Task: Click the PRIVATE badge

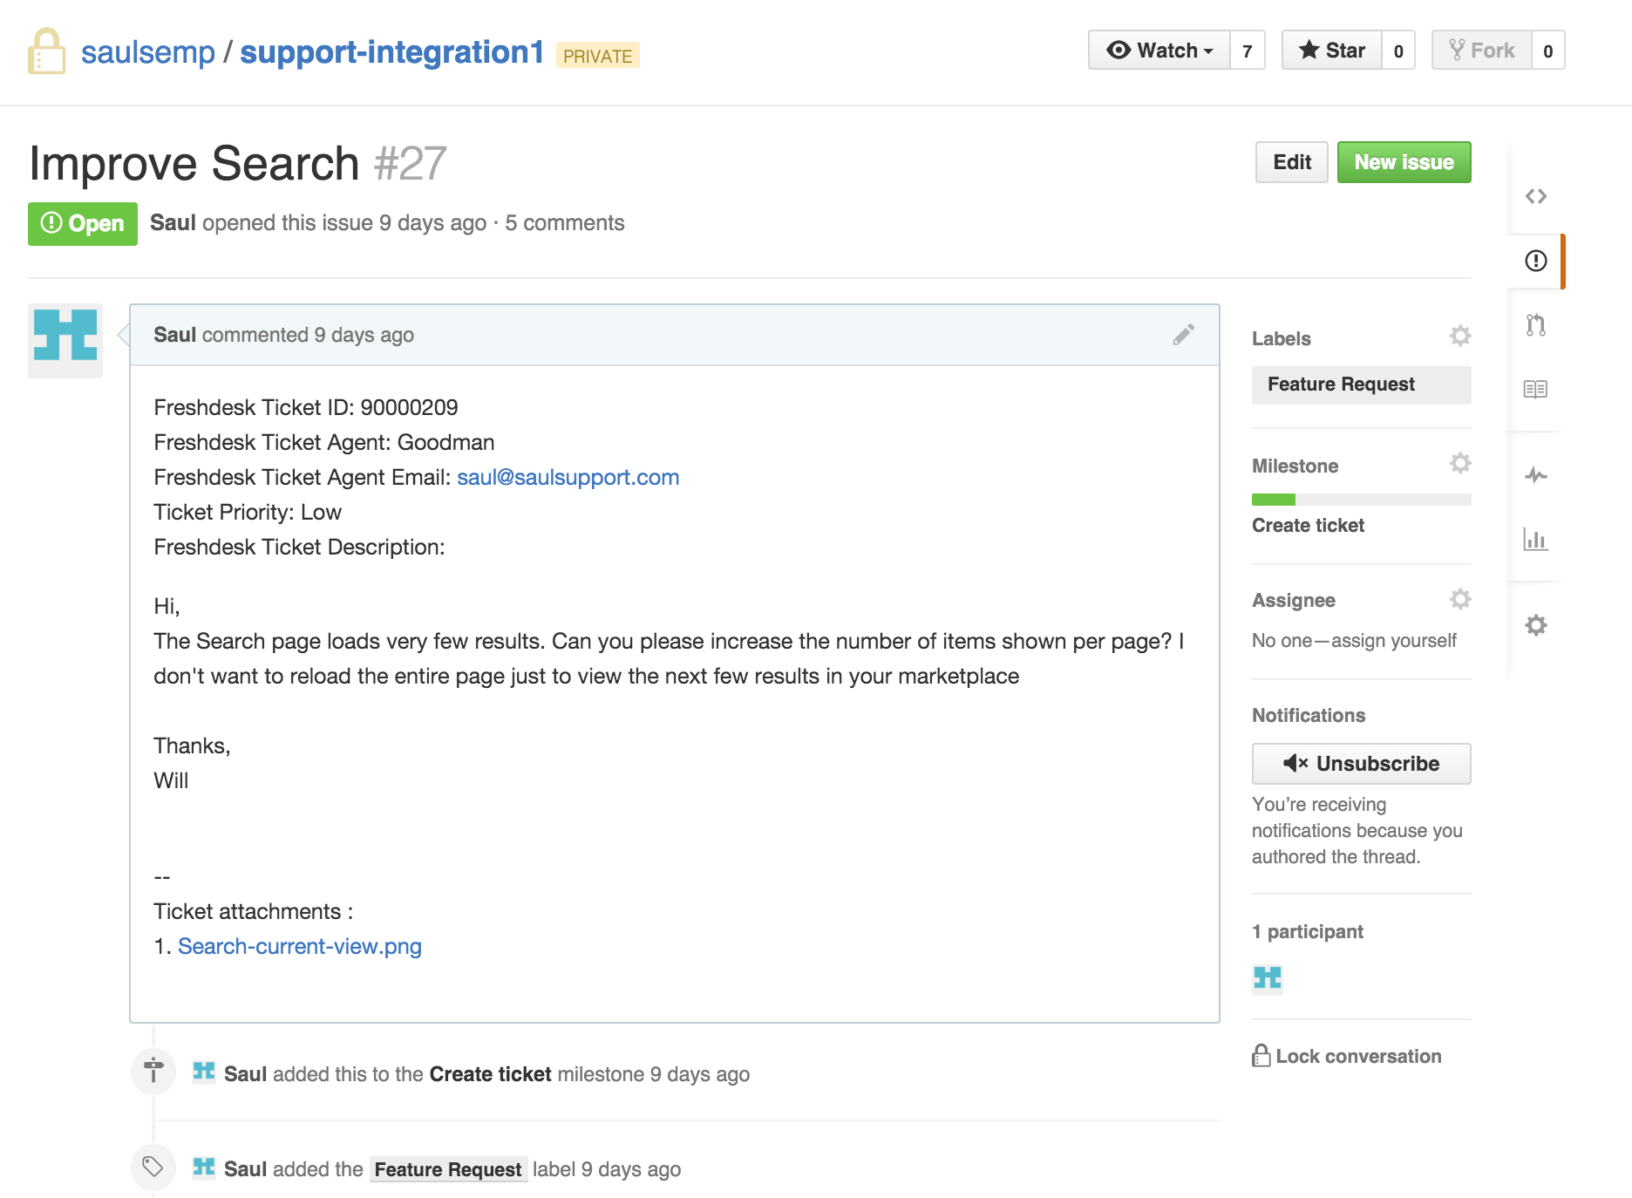Action: (x=598, y=56)
